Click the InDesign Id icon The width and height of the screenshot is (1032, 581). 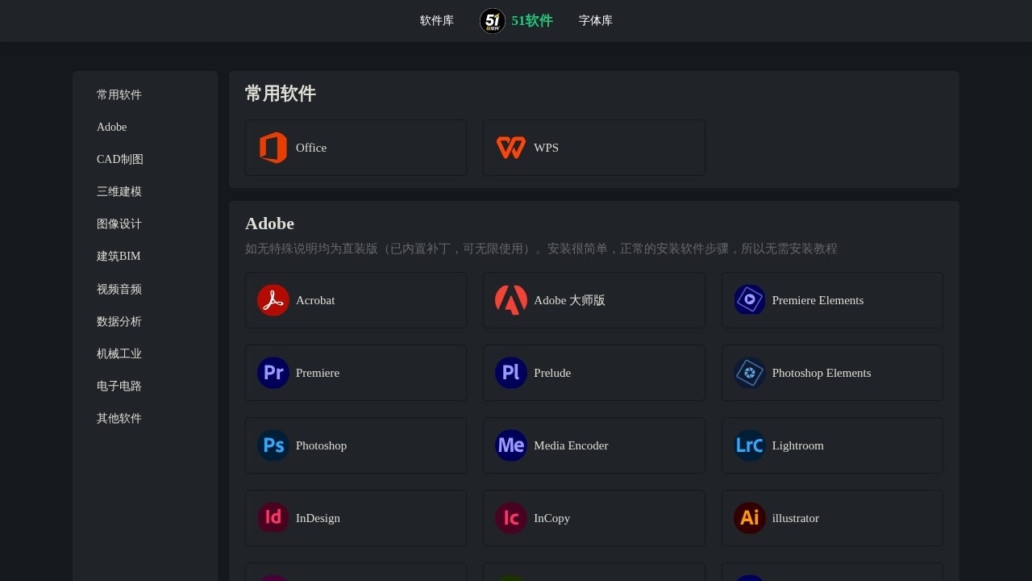273,518
